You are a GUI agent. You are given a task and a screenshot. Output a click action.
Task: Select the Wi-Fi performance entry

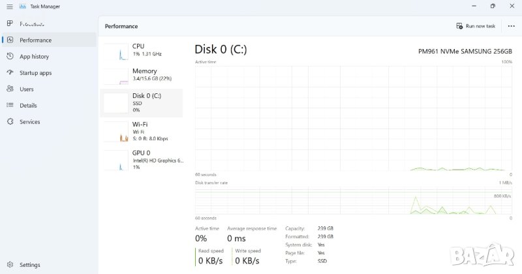pos(142,130)
